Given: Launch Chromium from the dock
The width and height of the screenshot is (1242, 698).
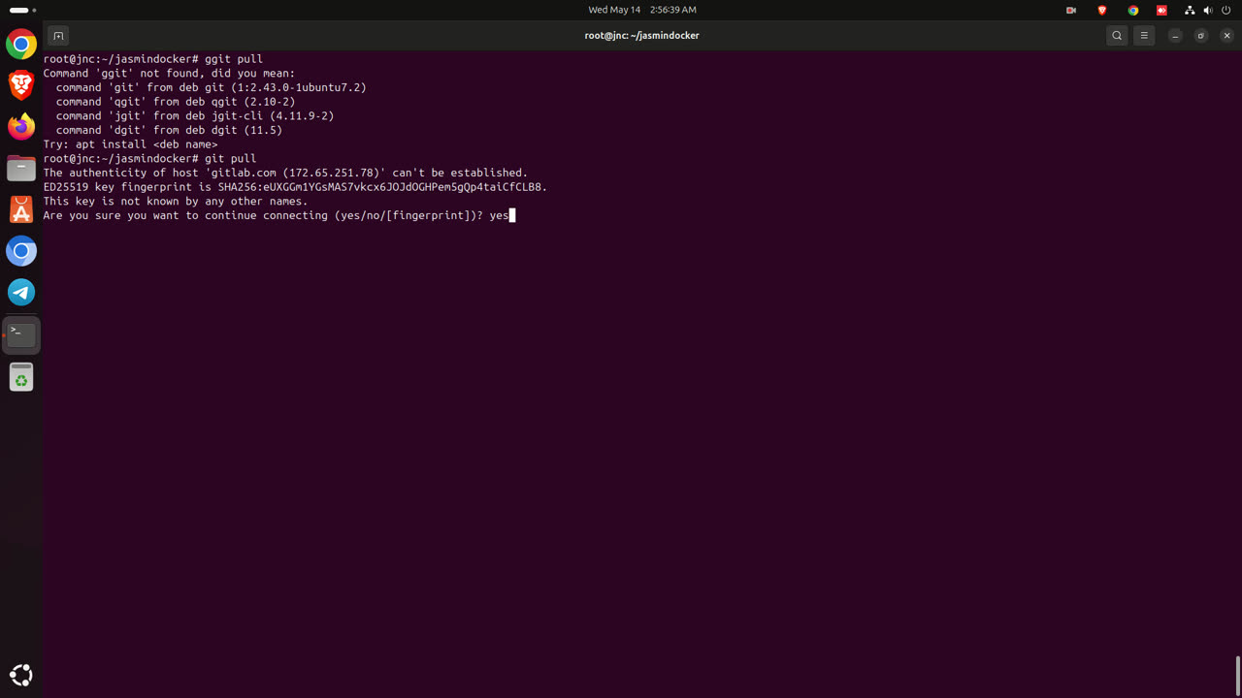Looking at the screenshot, I should (21, 251).
